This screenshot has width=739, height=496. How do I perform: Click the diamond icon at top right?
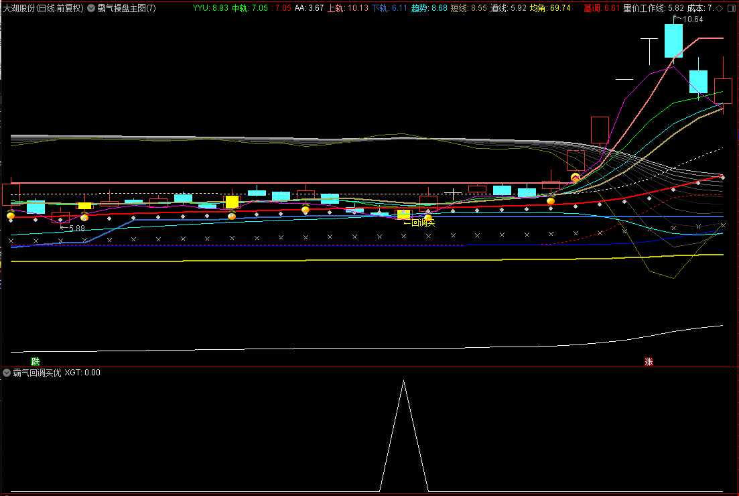tap(719, 8)
